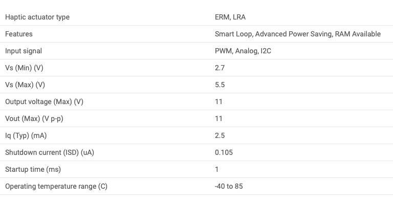The width and height of the screenshot is (393, 200).
Task: Click the Vs (Max) (V) label
Action: 25,85
